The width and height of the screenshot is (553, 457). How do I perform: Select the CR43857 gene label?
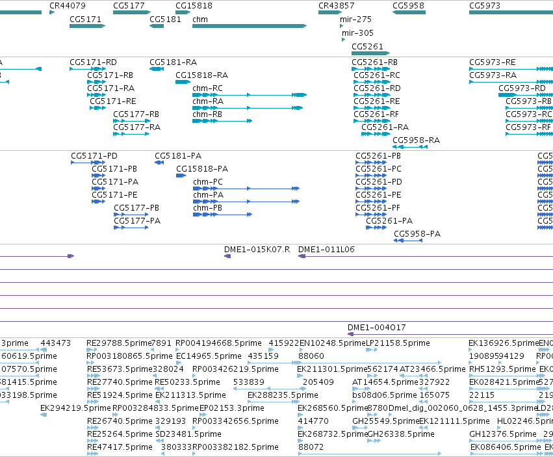337,6
